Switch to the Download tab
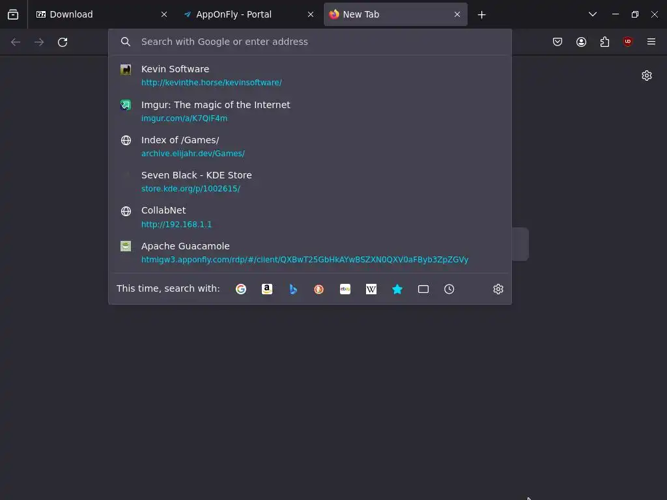Image resolution: width=667 pixels, height=500 pixels. pos(100,14)
